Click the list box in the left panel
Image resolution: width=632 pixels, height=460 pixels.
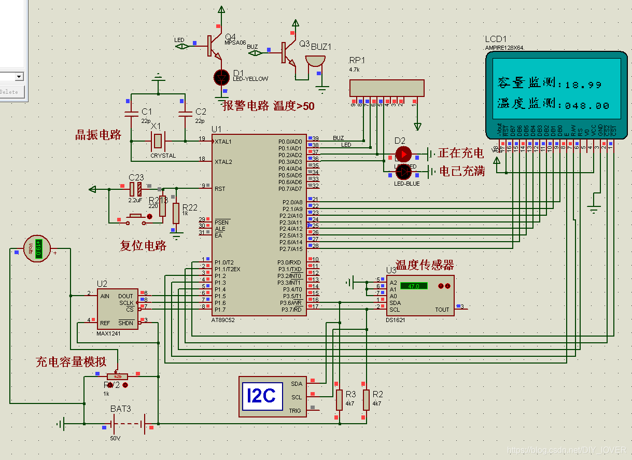pyautogui.click(x=13, y=34)
